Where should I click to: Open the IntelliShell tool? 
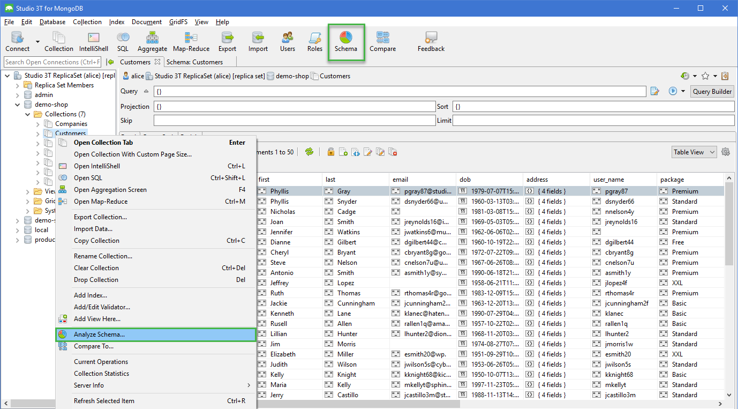click(94, 41)
